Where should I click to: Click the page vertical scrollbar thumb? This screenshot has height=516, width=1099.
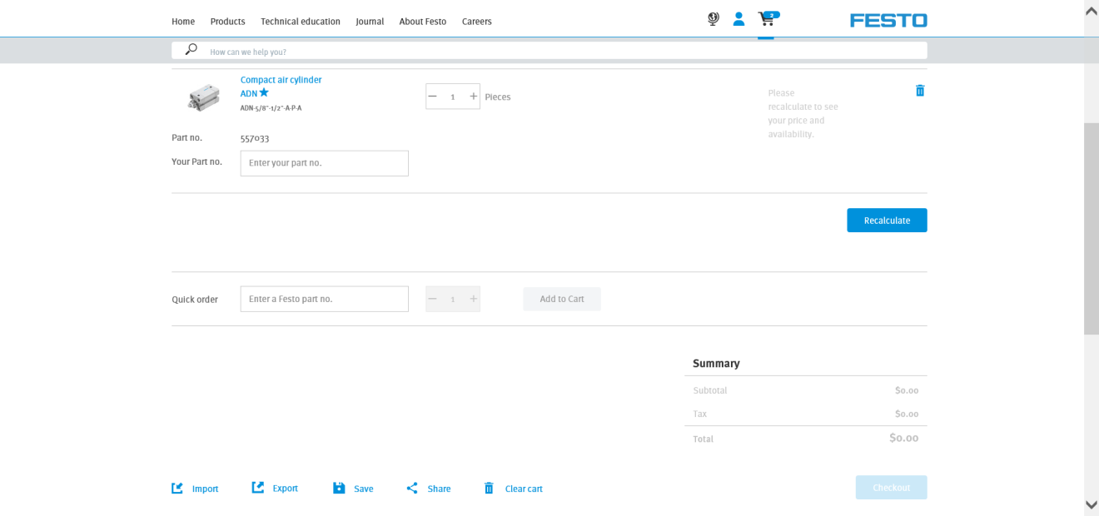(1091, 229)
